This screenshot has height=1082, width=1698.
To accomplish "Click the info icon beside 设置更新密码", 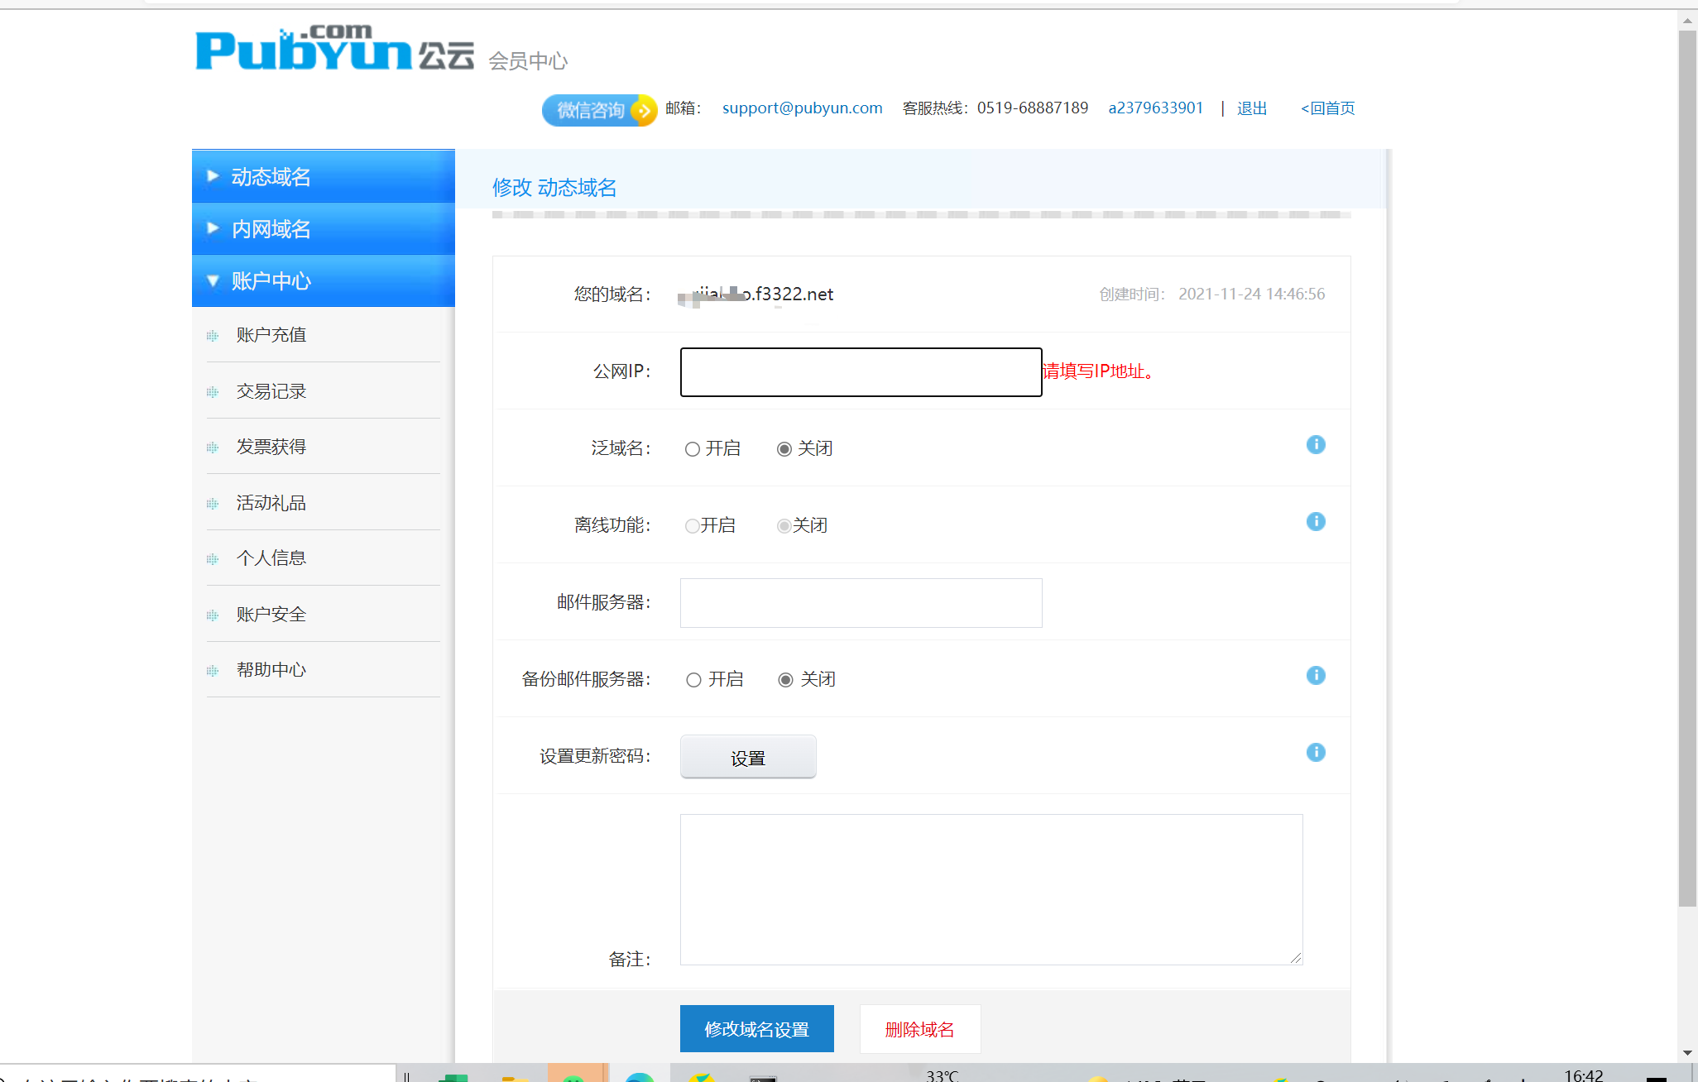I will coord(1315,753).
